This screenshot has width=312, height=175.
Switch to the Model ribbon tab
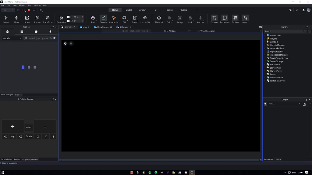click(129, 10)
